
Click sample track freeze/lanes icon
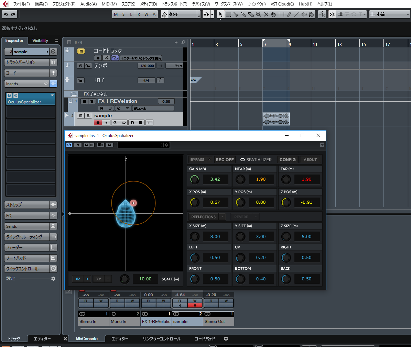(149, 123)
